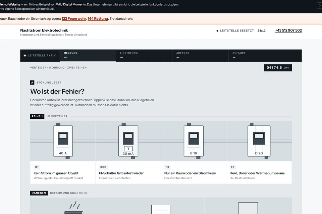Screen dimensions: 322x214
Task: Click the 'Reihe 1' badge
Action: (x=37, y=116)
